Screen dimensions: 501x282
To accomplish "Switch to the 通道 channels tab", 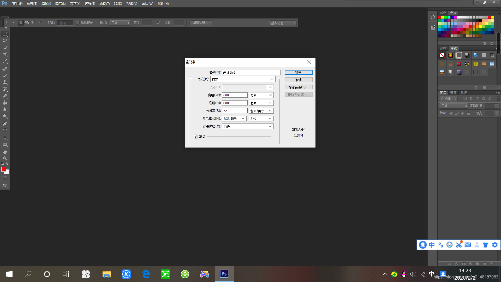I will (x=453, y=93).
